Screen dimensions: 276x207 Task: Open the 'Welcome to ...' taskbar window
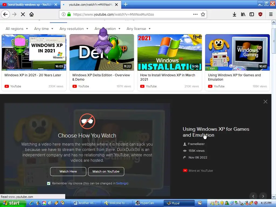pyautogui.click(x=117, y=203)
